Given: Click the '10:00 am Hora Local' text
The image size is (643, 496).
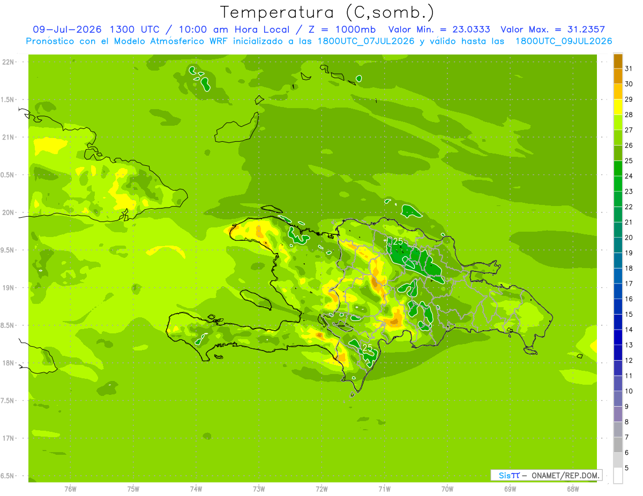Looking at the screenshot, I should click(x=234, y=29).
